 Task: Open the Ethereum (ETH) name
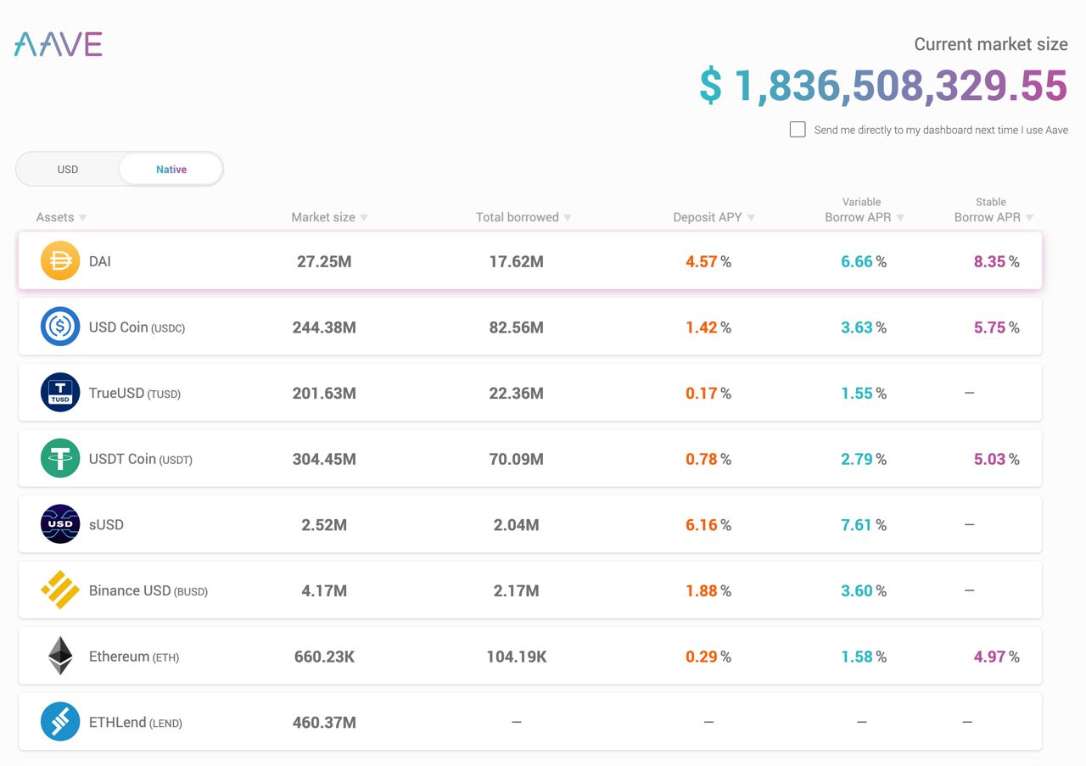click(x=134, y=657)
